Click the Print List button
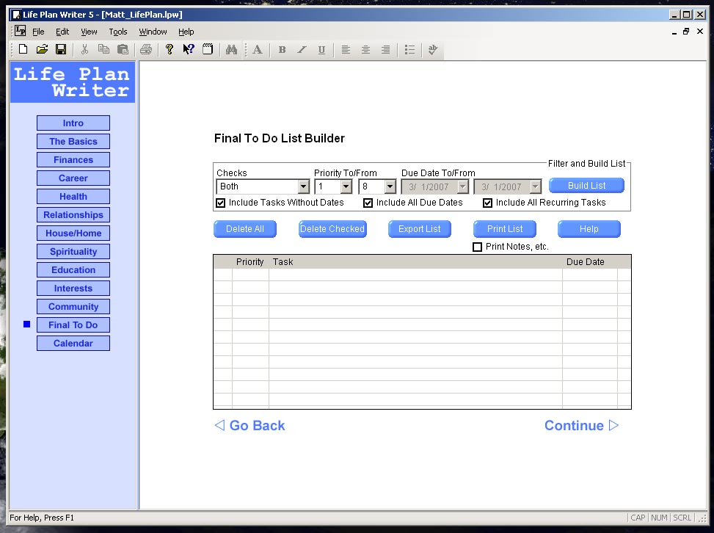The width and height of the screenshot is (714, 533). click(x=505, y=229)
